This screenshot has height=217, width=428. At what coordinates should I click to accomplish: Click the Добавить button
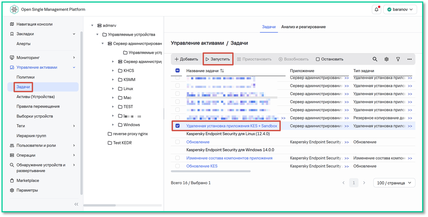186,59
